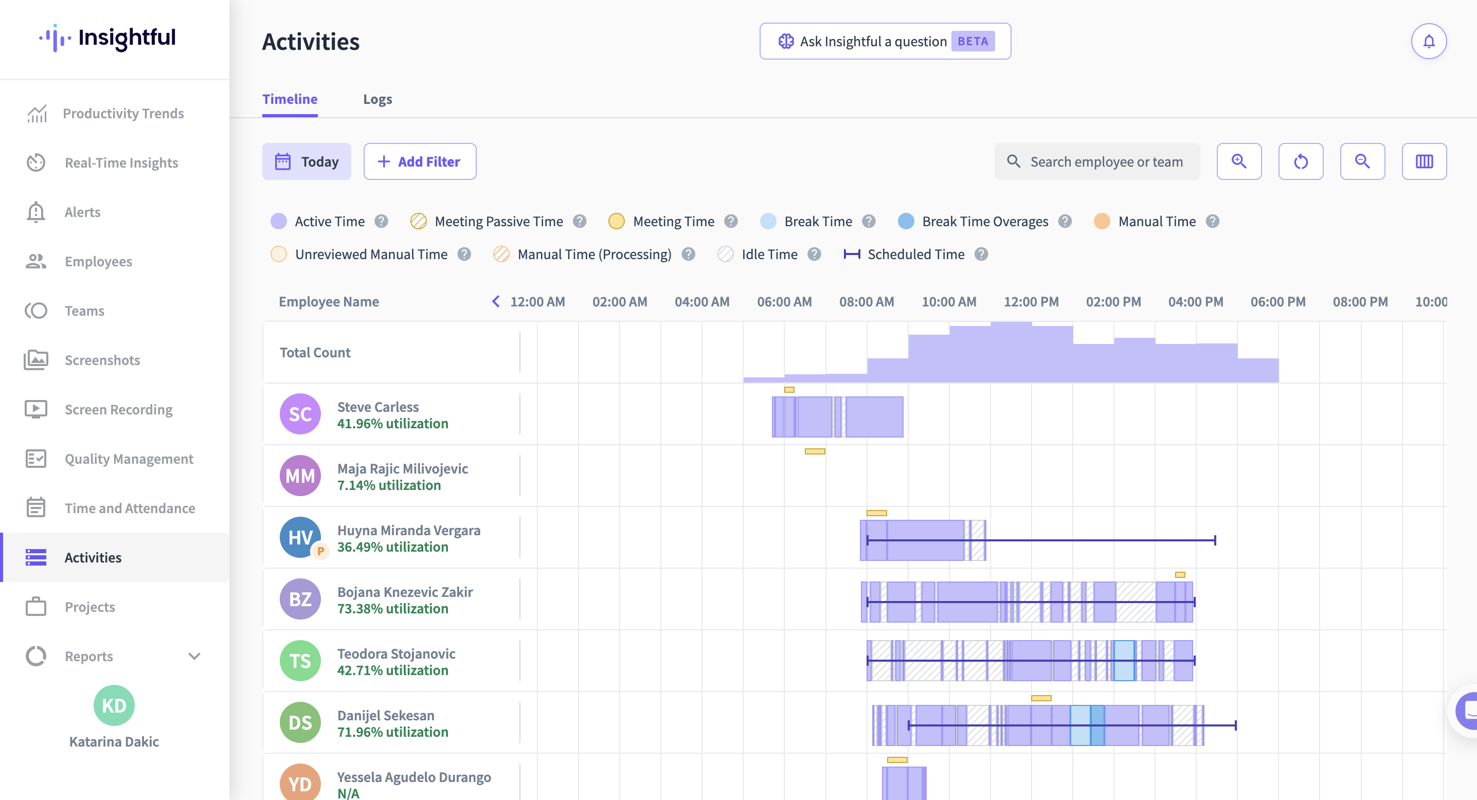The image size is (1477, 800).
Task: Show help for Unreviewed Manual Time
Action: point(464,254)
